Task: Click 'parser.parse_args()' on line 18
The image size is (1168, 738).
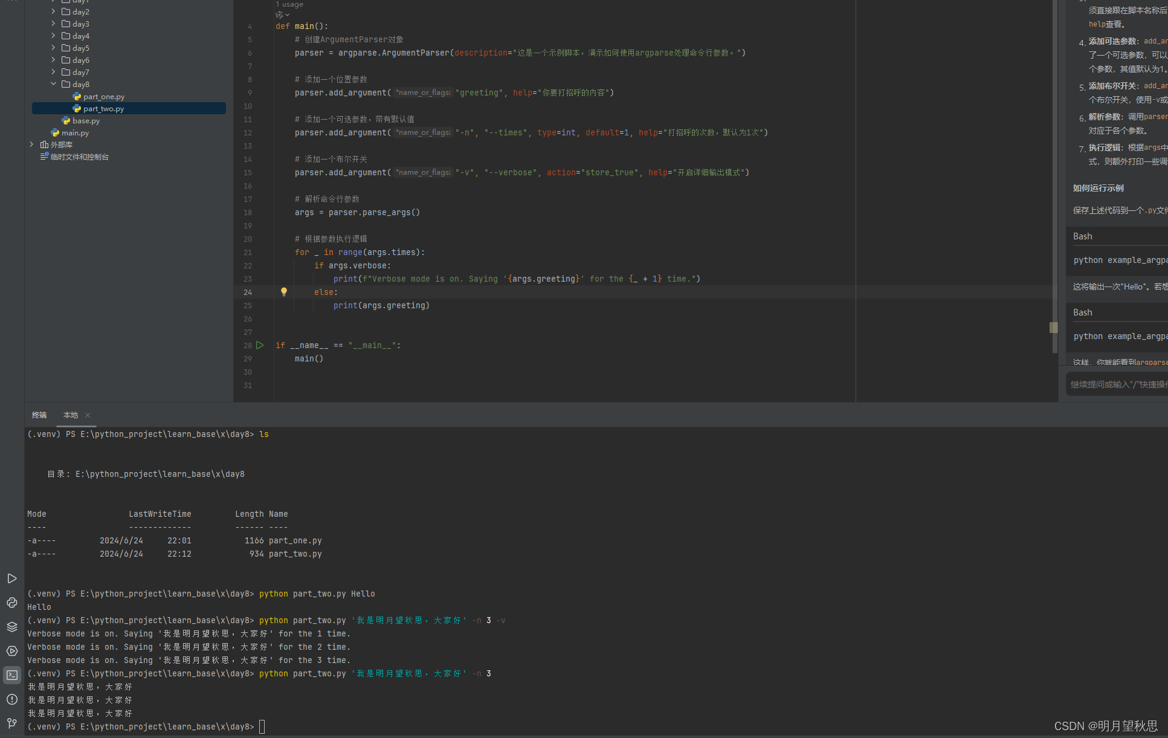Action: [x=374, y=213]
